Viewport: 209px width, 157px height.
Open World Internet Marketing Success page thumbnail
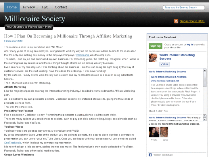pos(153,58)
